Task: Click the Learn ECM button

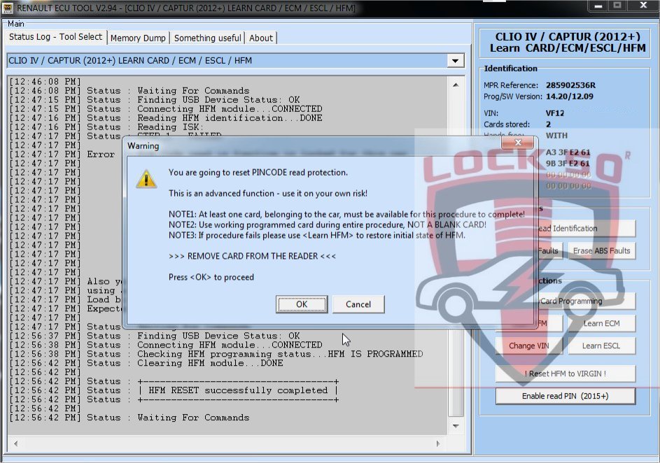Action: tap(601, 323)
